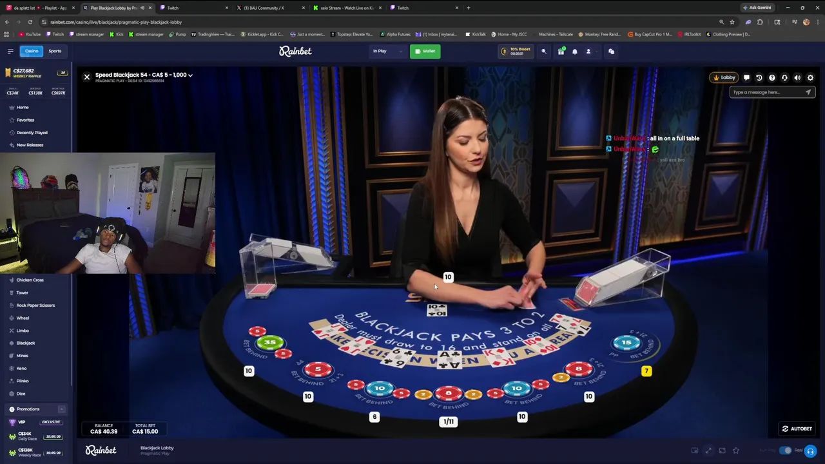Expand Speed Blackjack 54 table dropdown
Screen dimensions: 825x464
190,75
